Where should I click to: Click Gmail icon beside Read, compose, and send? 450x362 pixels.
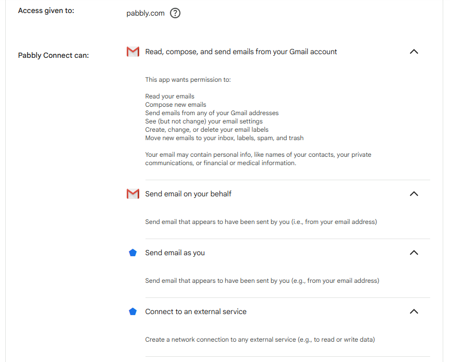click(133, 52)
